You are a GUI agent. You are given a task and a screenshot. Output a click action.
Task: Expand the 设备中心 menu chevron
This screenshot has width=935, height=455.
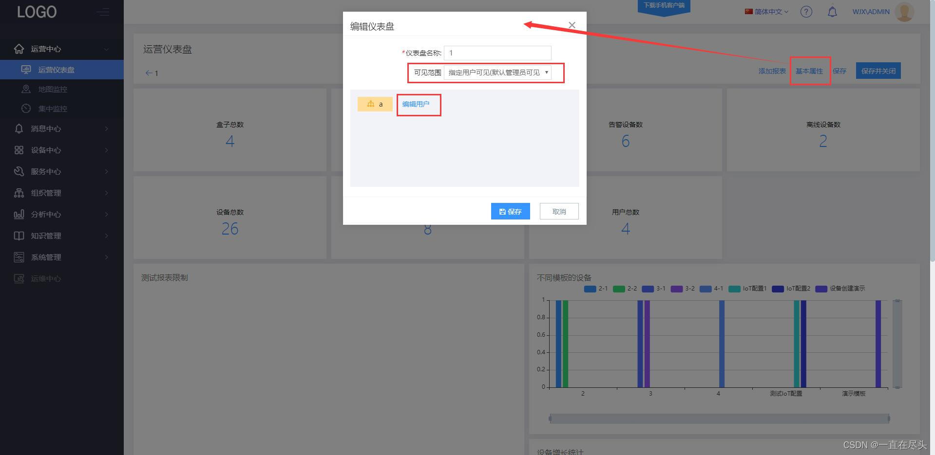pos(106,150)
